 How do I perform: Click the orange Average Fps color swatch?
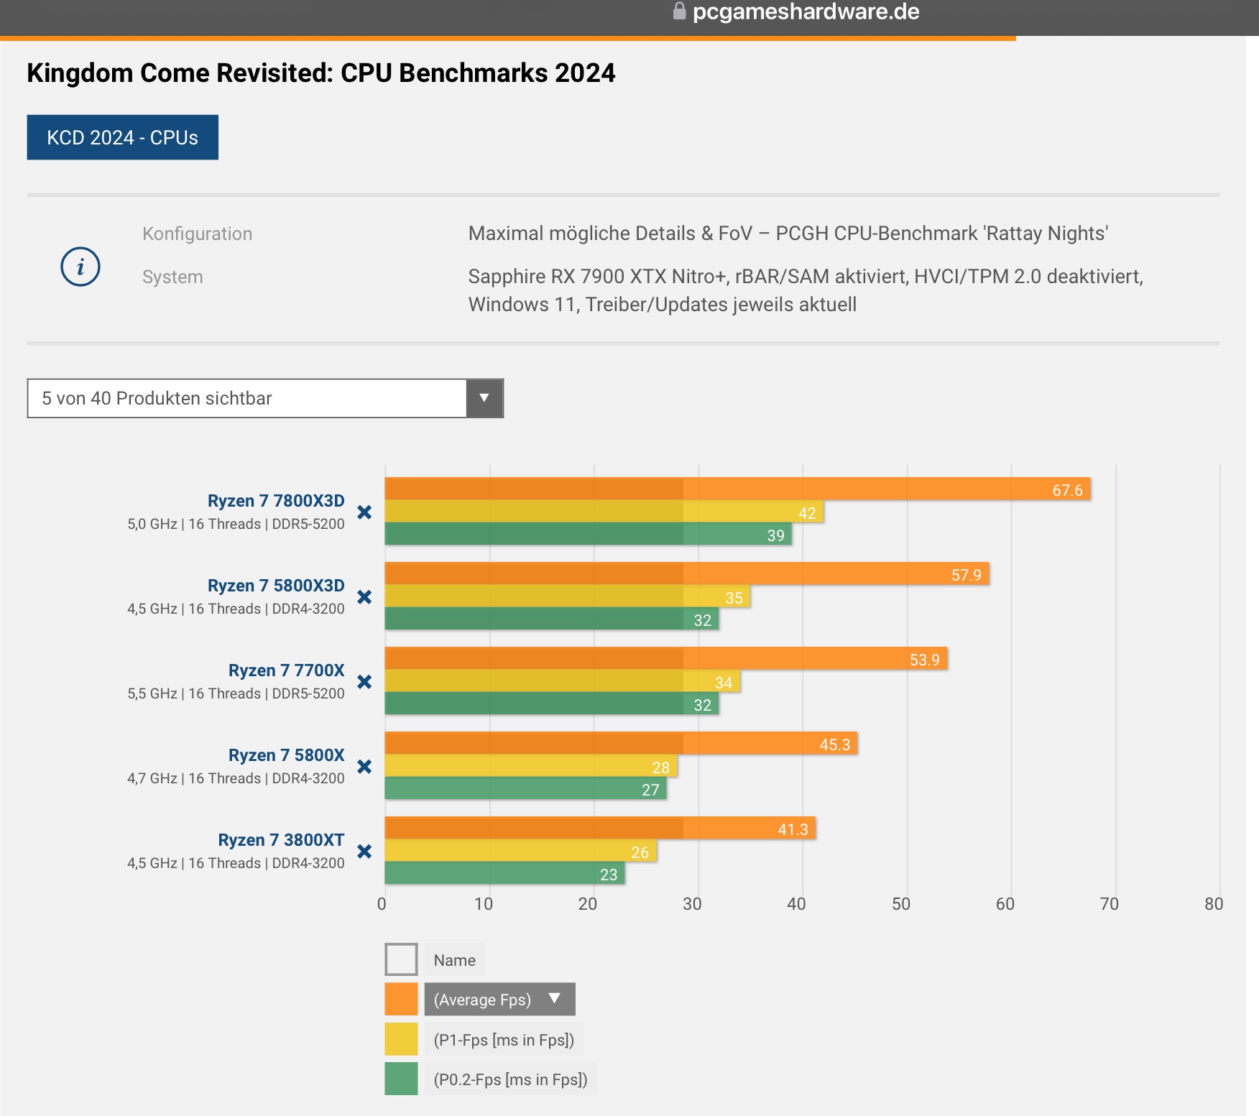pyautogui.click(x=401, y=999)
